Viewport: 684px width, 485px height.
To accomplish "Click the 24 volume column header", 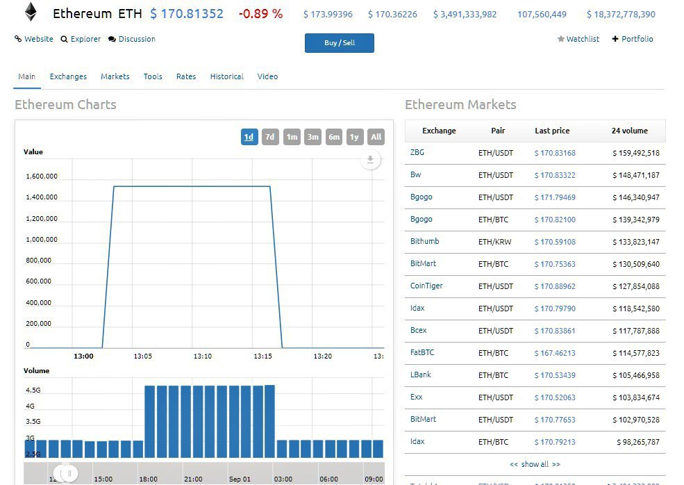I will (629, 131).
